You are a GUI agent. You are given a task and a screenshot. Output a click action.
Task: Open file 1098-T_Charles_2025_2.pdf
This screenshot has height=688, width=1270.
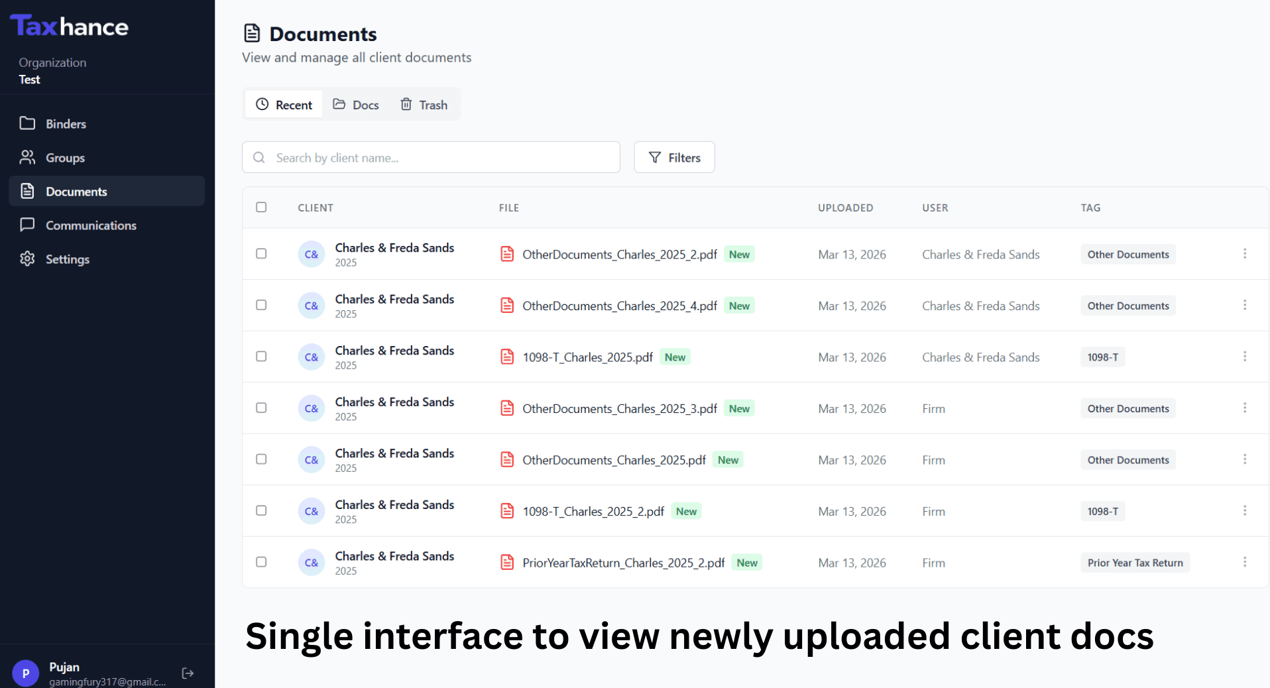[593, 512]
